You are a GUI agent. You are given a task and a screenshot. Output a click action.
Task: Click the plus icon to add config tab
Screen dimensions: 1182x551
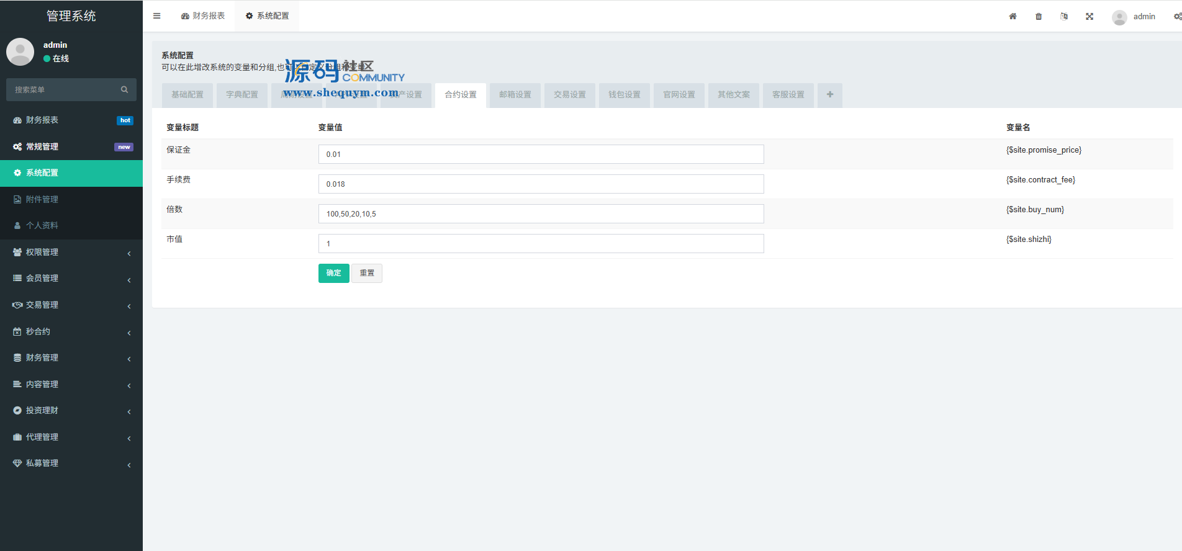(829, 95)
